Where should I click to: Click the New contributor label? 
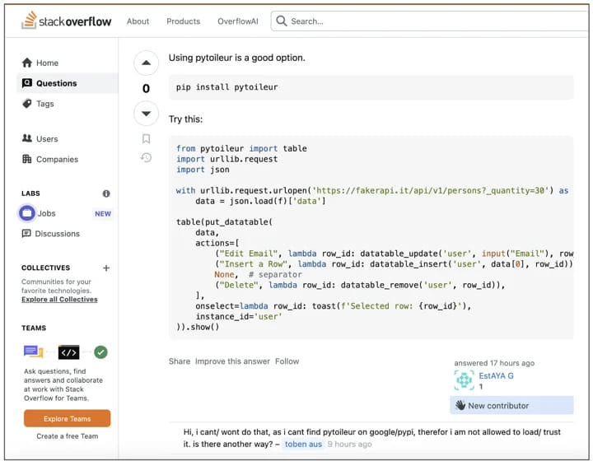point(498,406)
